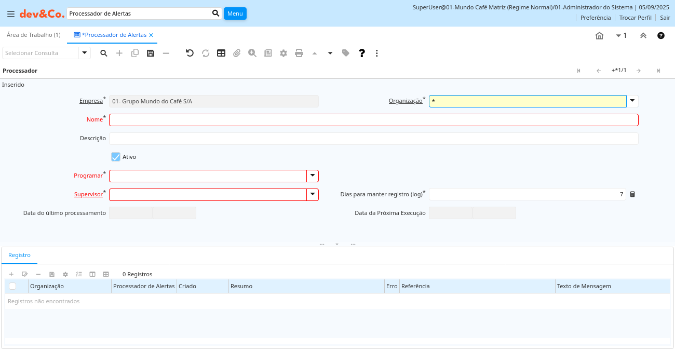675x350 pixels.
Task: Select the Registro tab
Action: pos(19,255)
